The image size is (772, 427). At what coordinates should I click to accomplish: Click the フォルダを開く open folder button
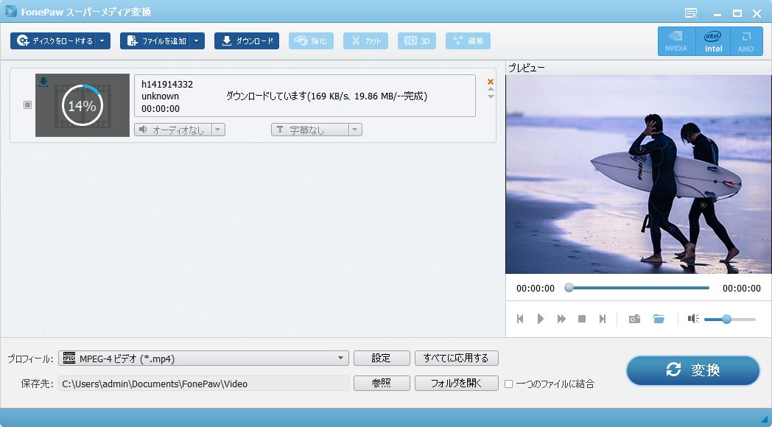point(457,384)
